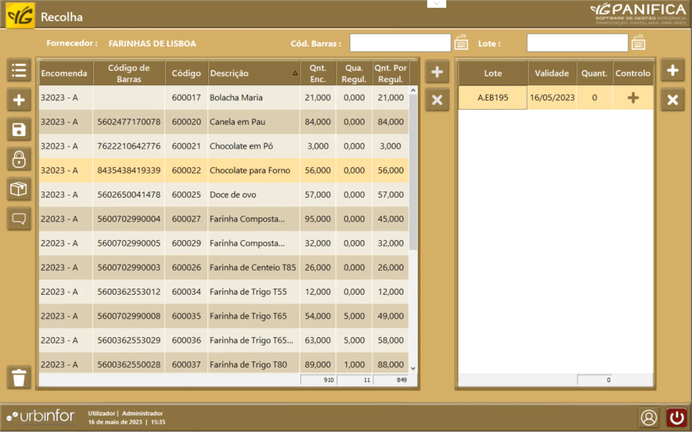
Task: Open the list menu icon in left sidebar
Action: [19, 70]
